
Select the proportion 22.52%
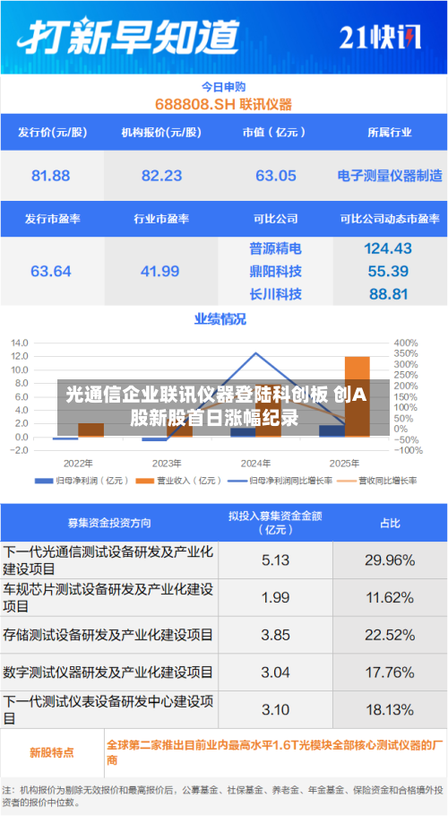click(390, 635)
